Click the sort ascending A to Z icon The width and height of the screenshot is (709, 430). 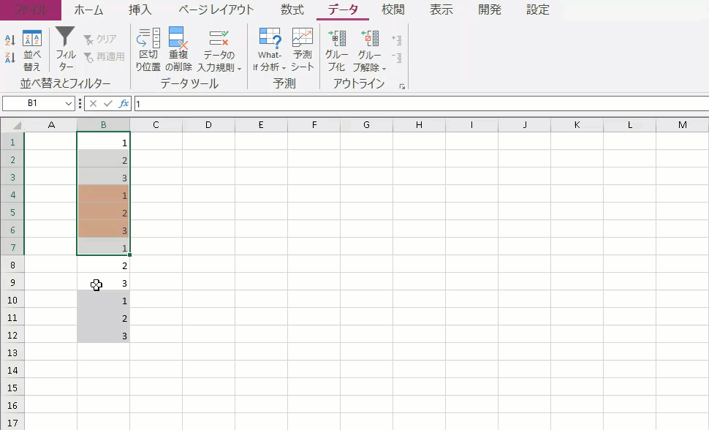(10, 39)
